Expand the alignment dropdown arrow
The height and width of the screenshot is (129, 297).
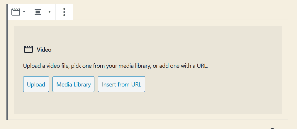[50, 12]
